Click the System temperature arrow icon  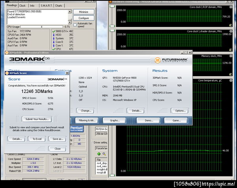(x=54, y=38)
